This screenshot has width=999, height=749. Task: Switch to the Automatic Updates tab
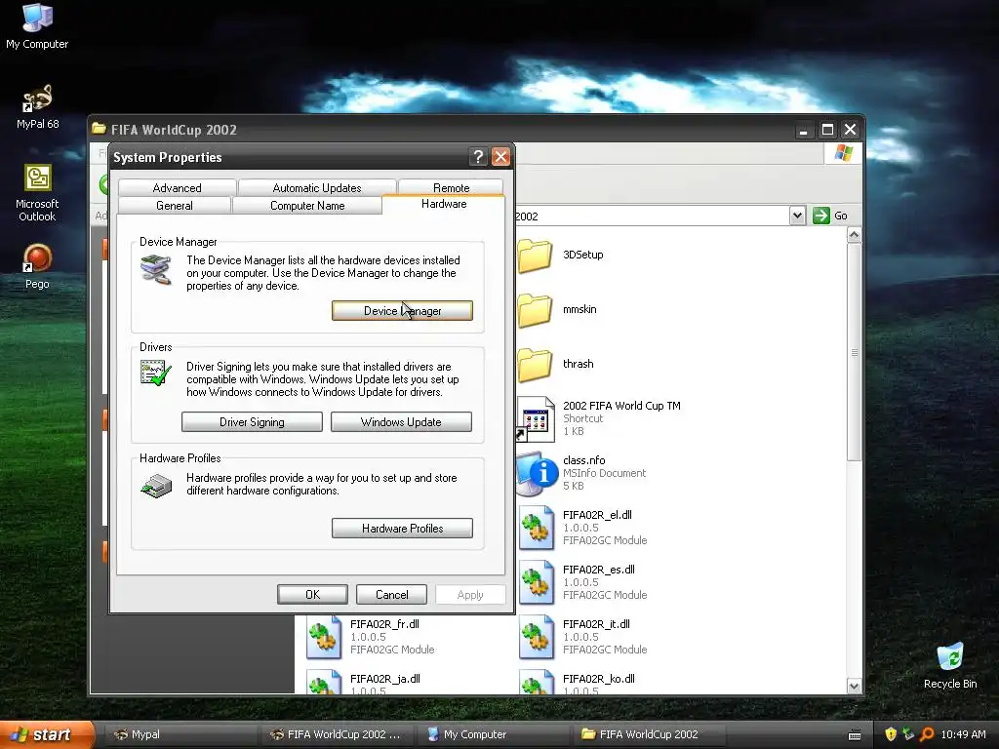[317, 187]
